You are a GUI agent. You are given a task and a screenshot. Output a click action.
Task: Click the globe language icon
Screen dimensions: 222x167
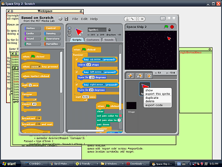pyautogui.click(x=60, y=19)
